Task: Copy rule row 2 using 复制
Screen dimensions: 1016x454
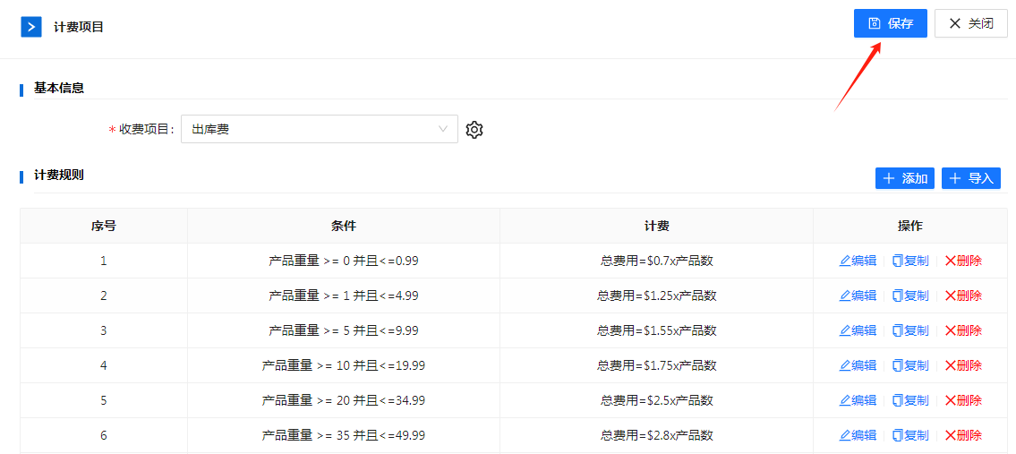Action: pos(910,296)
